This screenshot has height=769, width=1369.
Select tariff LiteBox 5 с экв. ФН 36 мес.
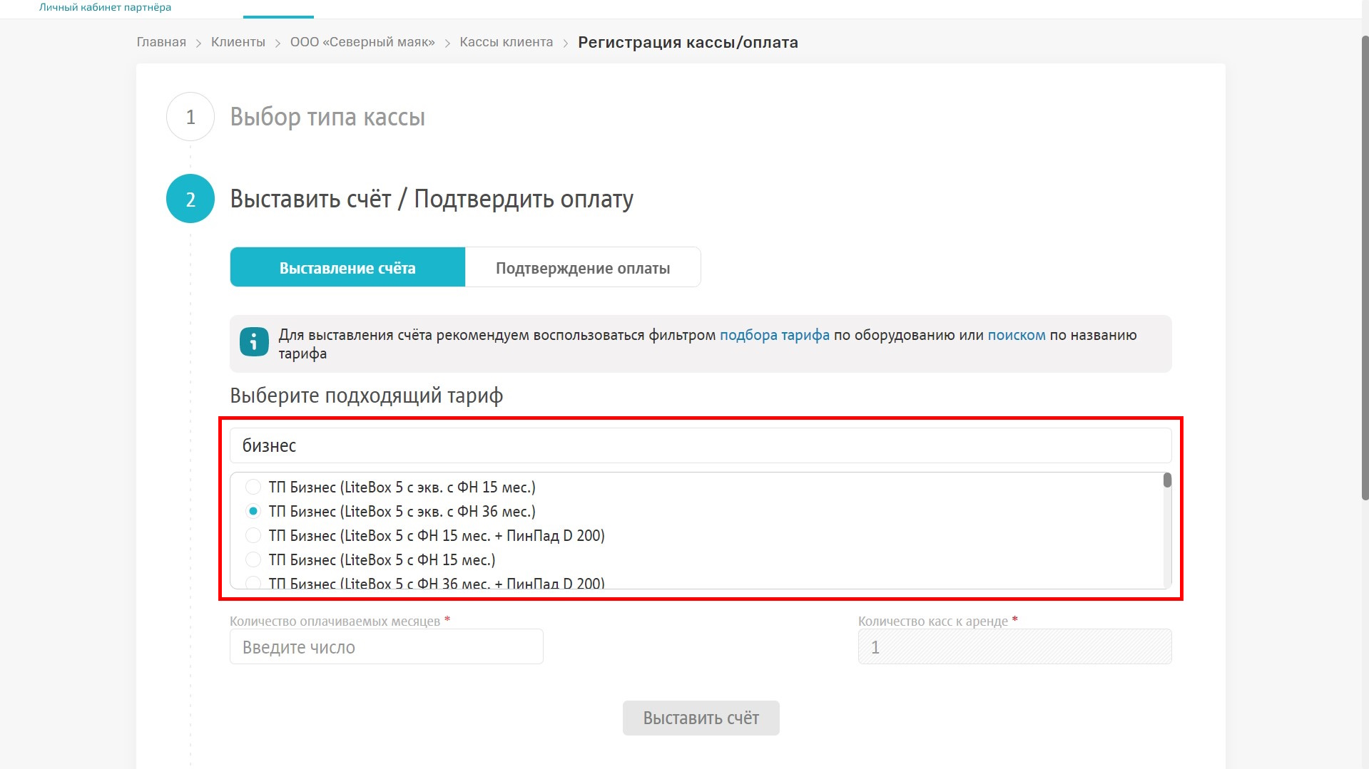coord(253,512)
